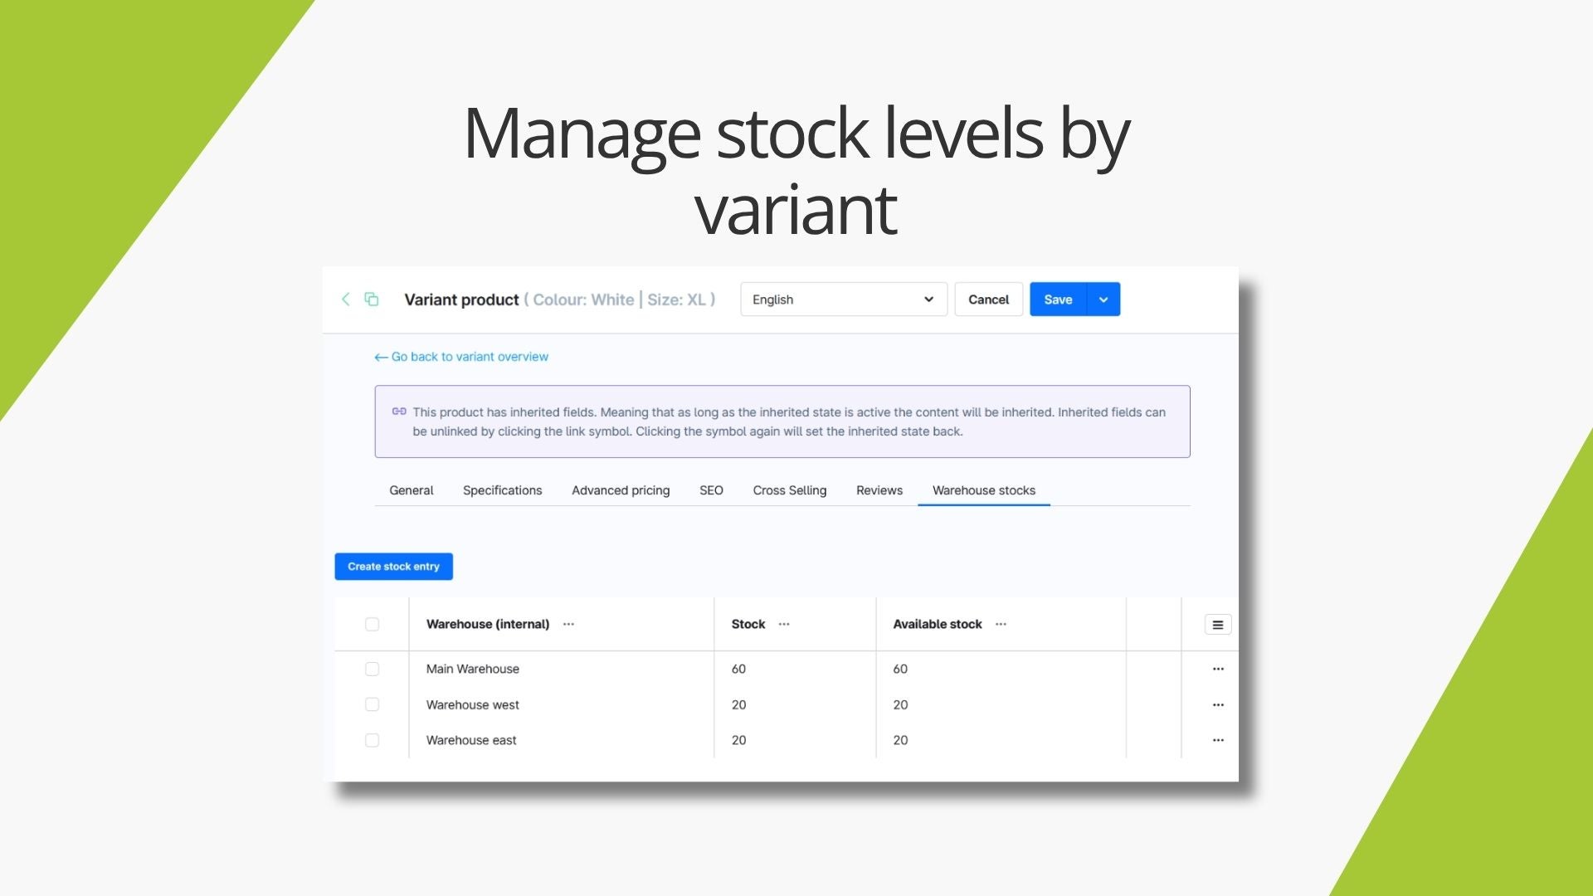
Task: Click the back chevron beside Variant product
Action: coord(346,299)
